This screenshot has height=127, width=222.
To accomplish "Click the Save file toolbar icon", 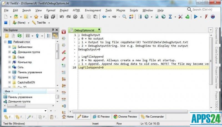I will [x=46, y=17].
